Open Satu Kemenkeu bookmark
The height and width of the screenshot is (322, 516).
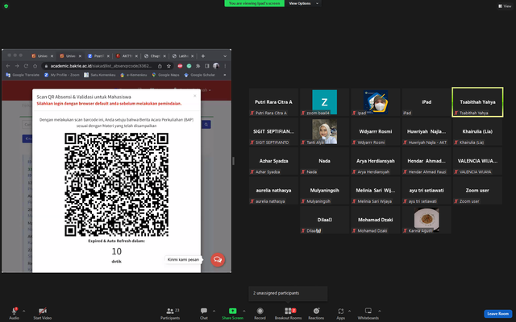(100, 75)
